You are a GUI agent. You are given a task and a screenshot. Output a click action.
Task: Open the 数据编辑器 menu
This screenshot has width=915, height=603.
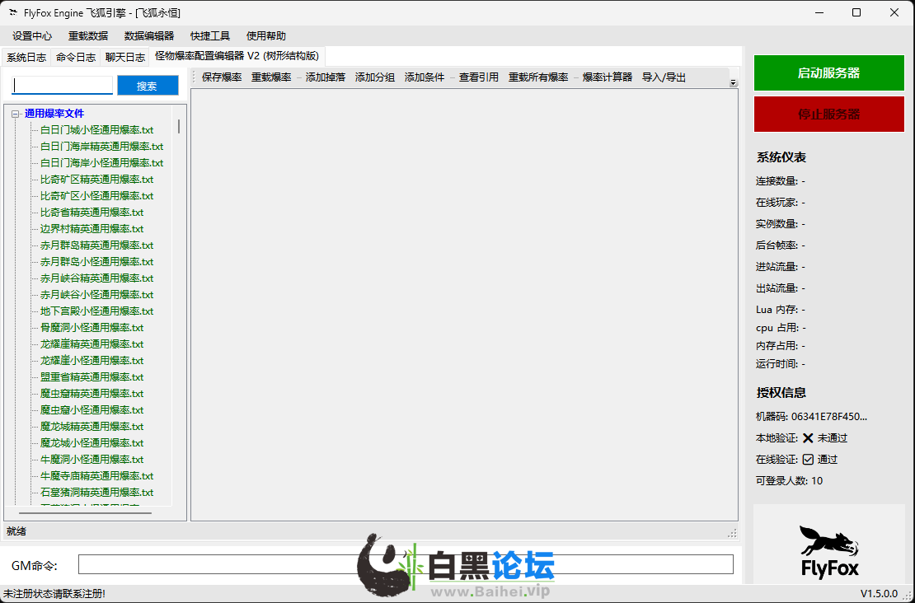tap(149, 36)
